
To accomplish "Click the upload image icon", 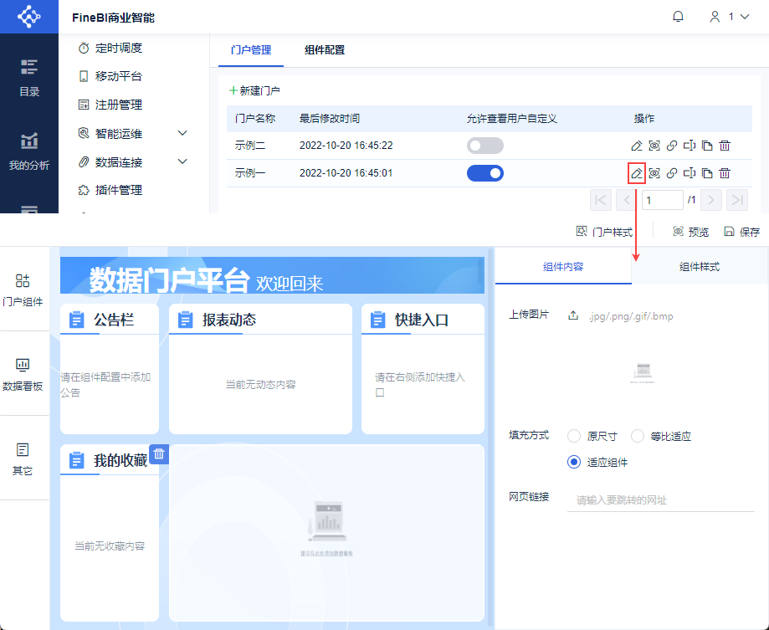I will point(573,315).
